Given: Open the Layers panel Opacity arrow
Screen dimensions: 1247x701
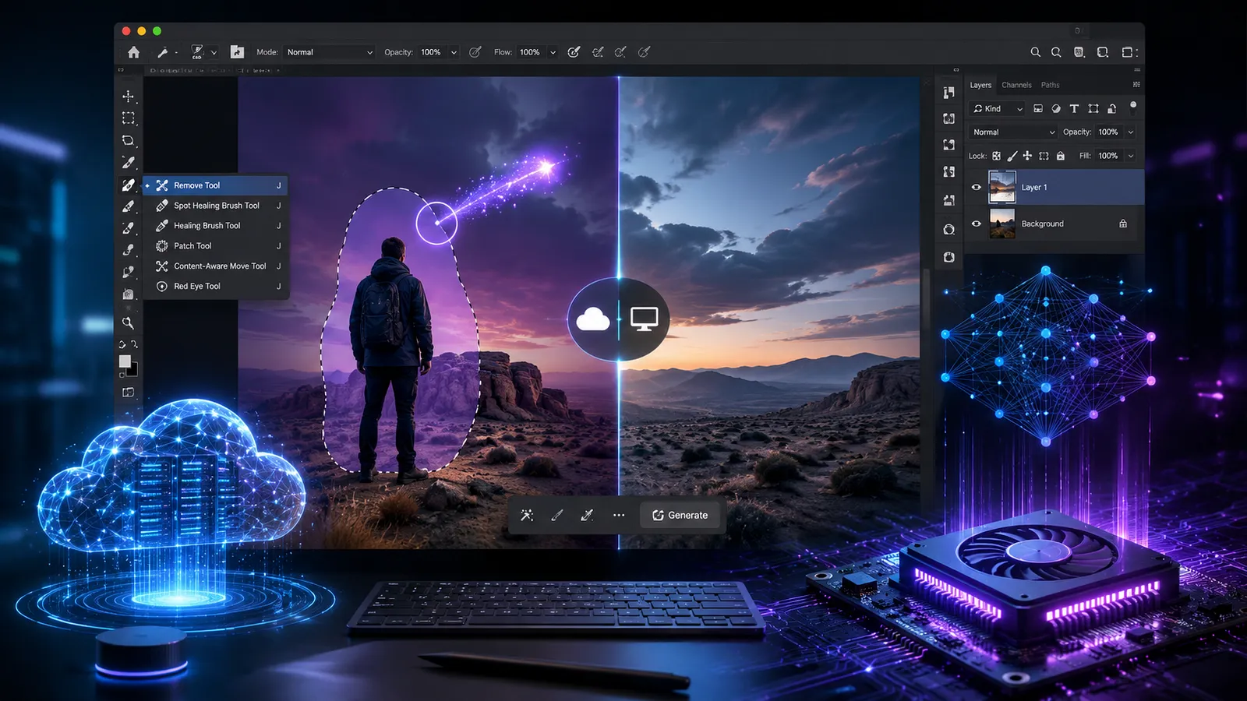Looking at the screenshot, I should click(1131, 132).
